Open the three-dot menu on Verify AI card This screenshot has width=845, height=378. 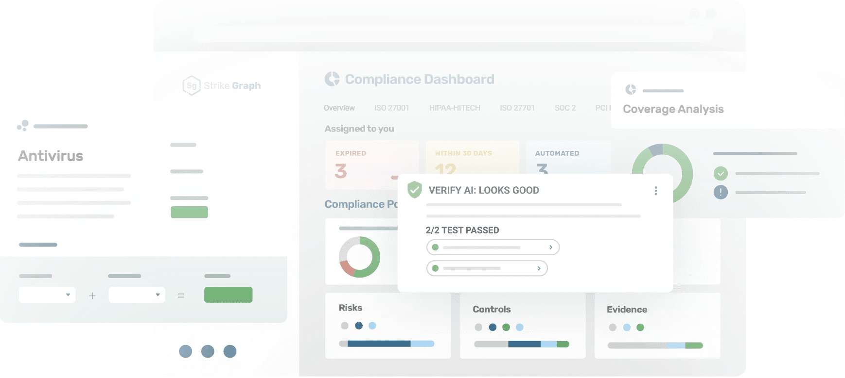pos(655,191)
